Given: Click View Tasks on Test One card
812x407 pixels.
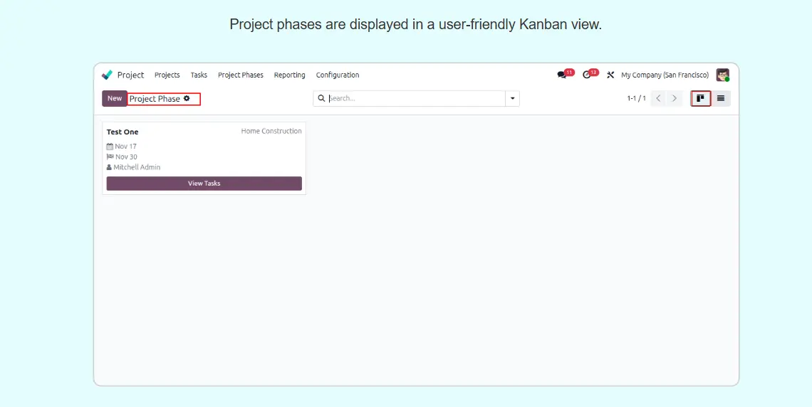Looking at the screenshot, I should [204, 184].
